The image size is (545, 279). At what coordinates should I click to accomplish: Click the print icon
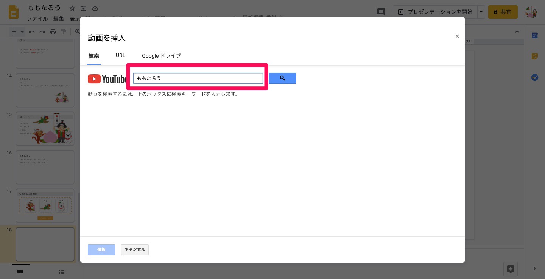(53, 32)
